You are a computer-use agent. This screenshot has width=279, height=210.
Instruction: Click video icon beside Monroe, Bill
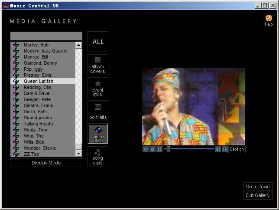coord(16,57)
